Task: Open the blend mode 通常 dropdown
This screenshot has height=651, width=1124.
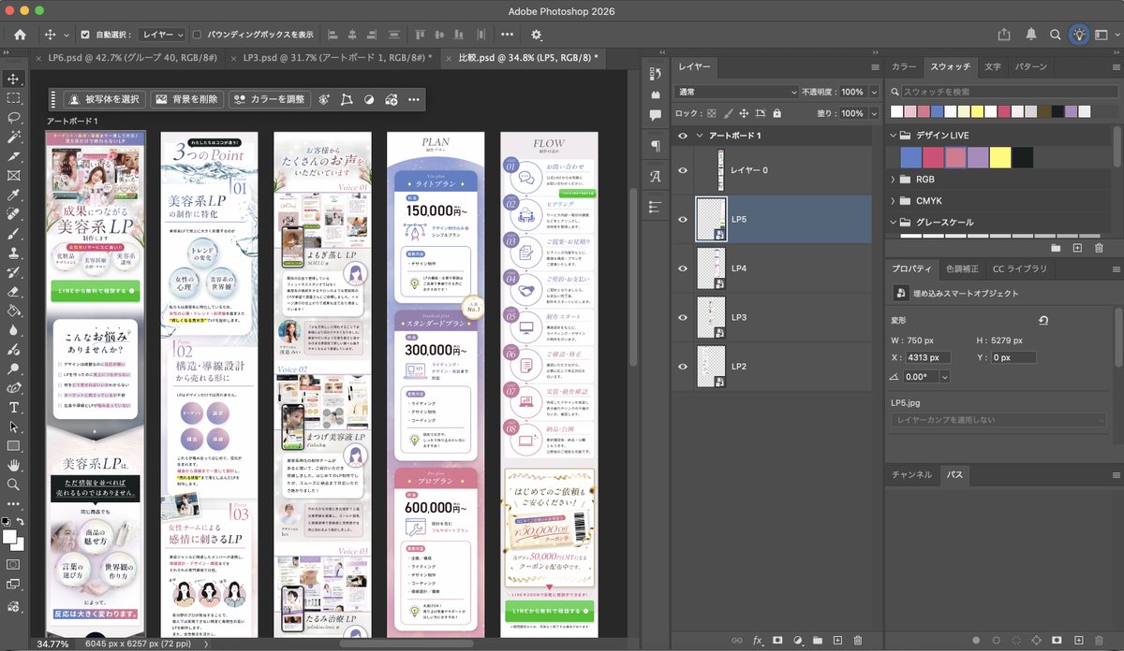Action: tap(734, 93)
